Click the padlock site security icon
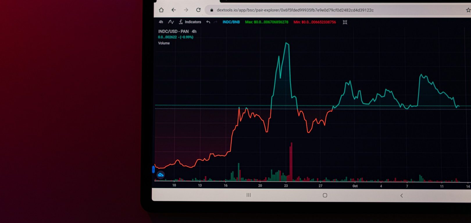Screen dimensions: 471x223 pyautogui.click(x=212, y=10)
